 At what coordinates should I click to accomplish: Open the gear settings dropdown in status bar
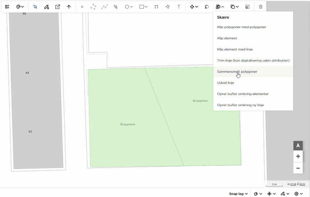tap(298, 194)
